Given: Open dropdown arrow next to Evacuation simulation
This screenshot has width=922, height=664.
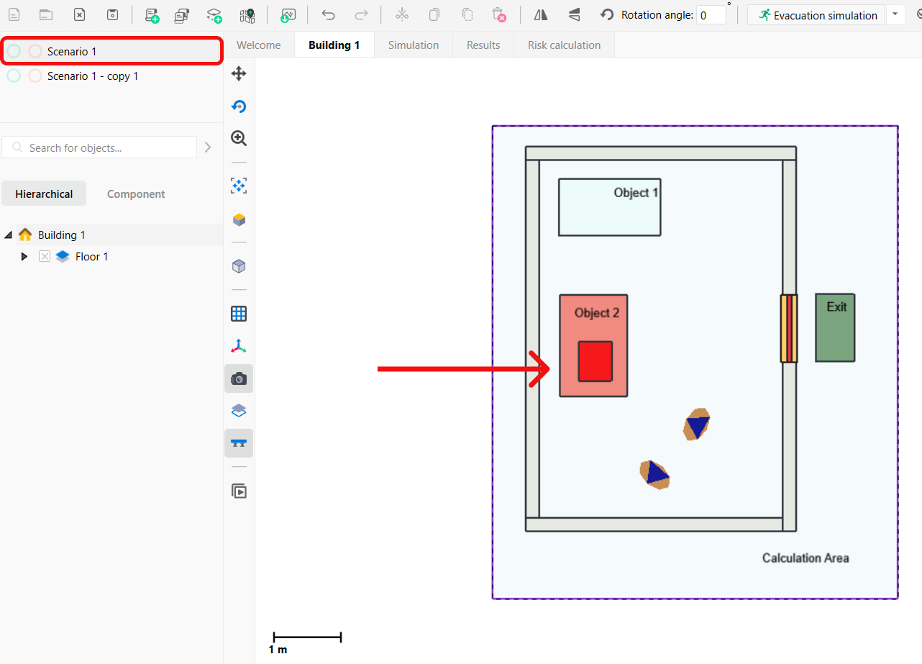Looking at the screenshot, I should [895, 15].
